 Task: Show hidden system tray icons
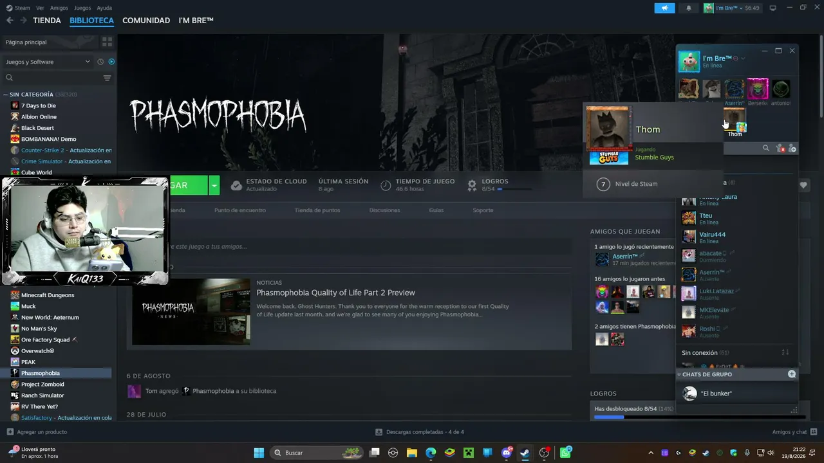click(650, 453)
